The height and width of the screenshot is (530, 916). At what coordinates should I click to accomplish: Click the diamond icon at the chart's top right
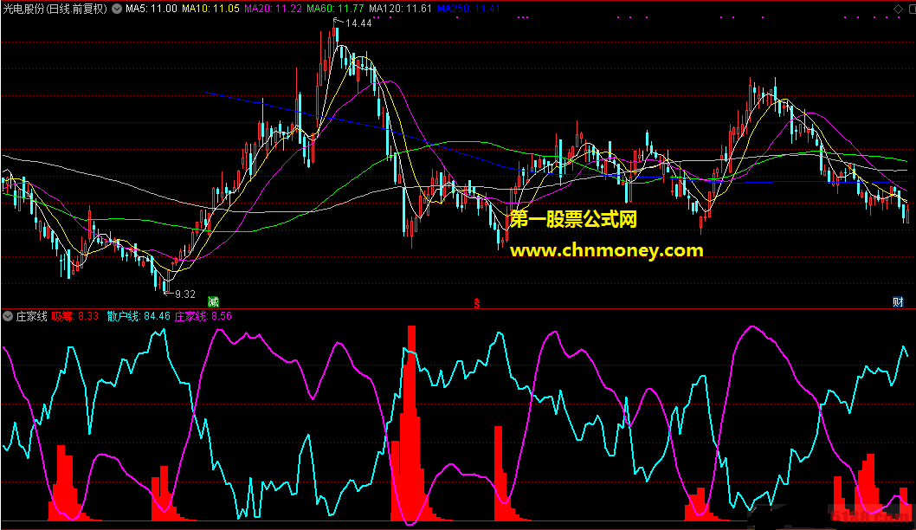click(x=898, y=9)
